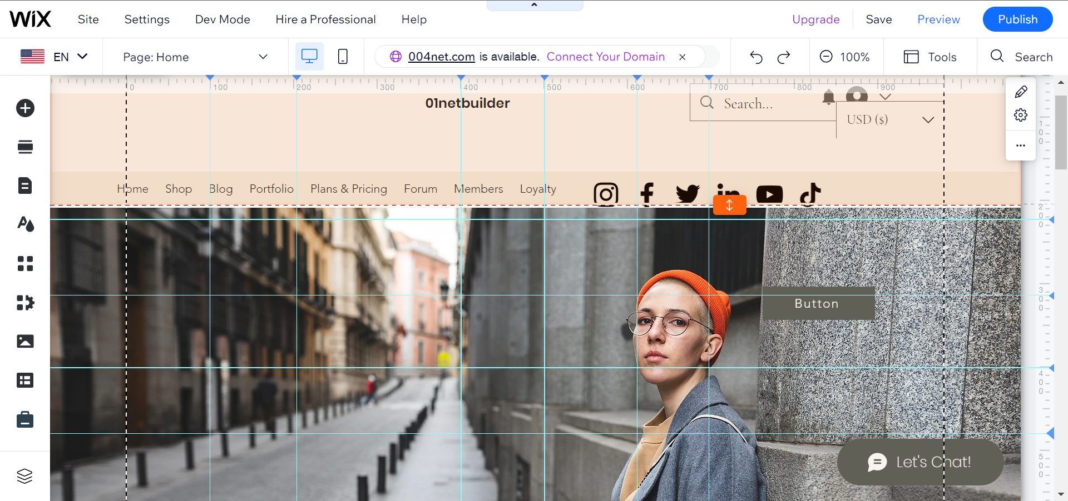The height and width of the screenshot is (501, 1068).
Task: Open the Dev Mode menu
Action: tap(222, 19)
